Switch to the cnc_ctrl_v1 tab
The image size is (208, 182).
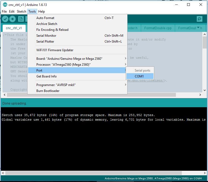coord(14,28)
